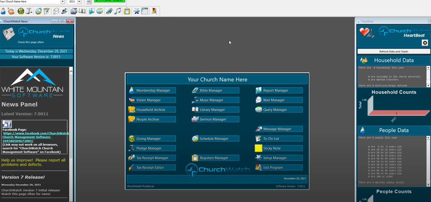Click the handshake Visitor toolbar icon
This screenshot has height=202, width=431.
11,11
